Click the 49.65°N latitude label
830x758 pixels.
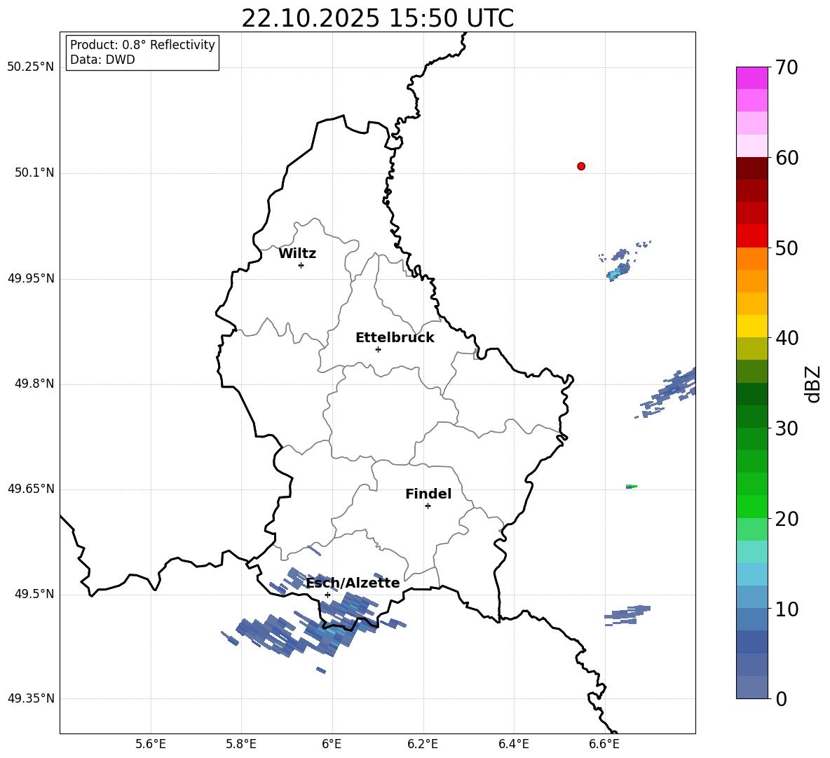[31, 489]
